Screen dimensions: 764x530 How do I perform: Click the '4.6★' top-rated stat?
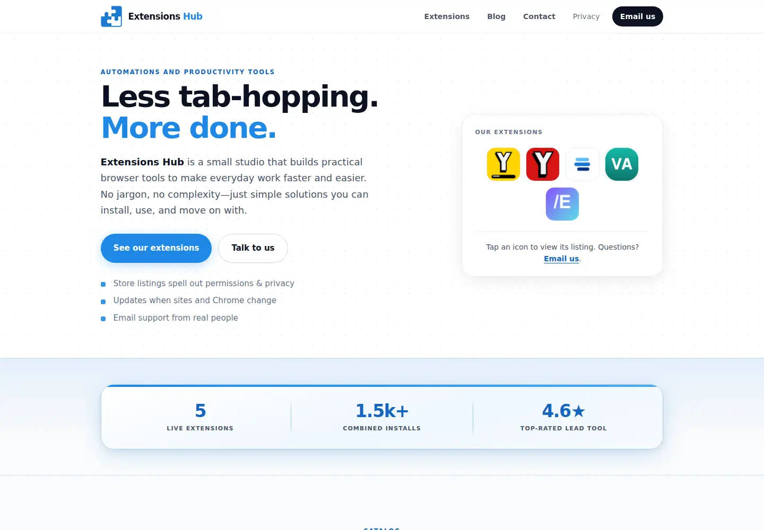[x=563, y=411]
